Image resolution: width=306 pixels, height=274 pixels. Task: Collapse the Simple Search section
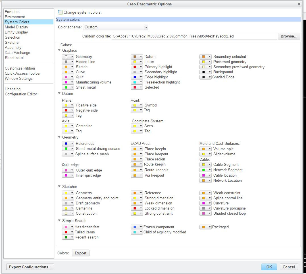pyautogui.click(x=59, y=221)
